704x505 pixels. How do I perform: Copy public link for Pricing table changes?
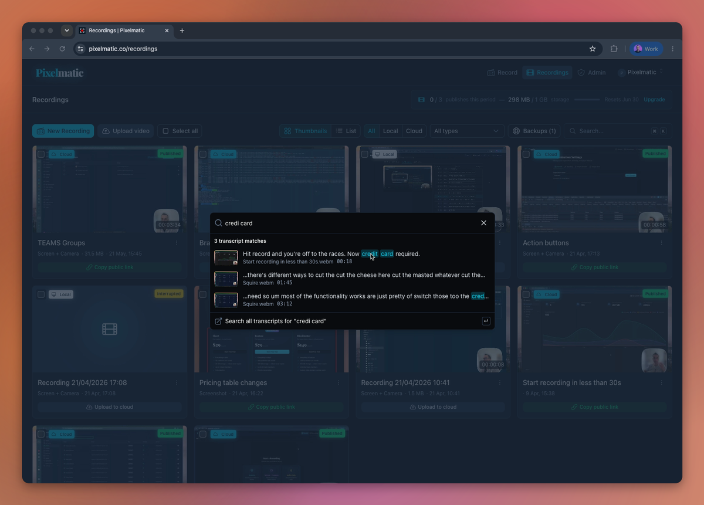271,406
